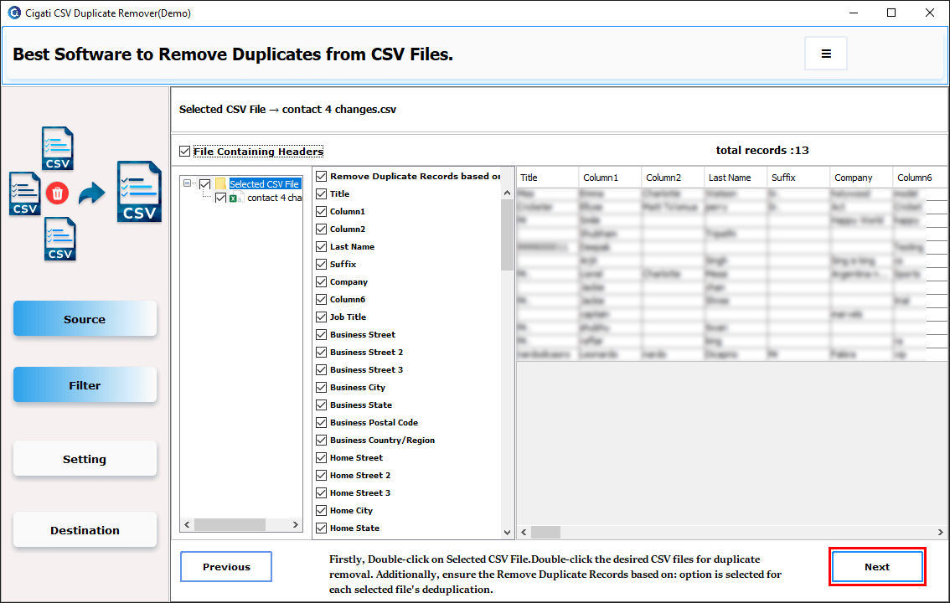Click the folder icon of Selected CSV File
The image size is (950, 603).
point(220,184)
